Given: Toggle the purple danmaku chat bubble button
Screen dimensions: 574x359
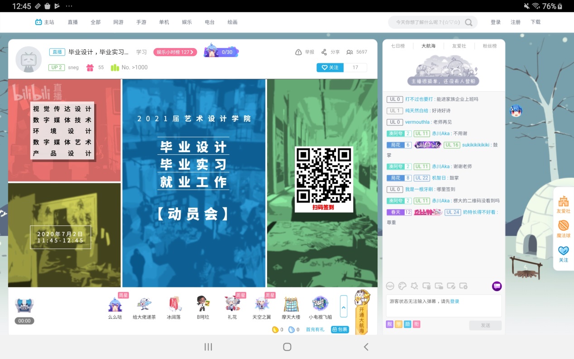Looking at the screenshot, I should coord(497,286).
